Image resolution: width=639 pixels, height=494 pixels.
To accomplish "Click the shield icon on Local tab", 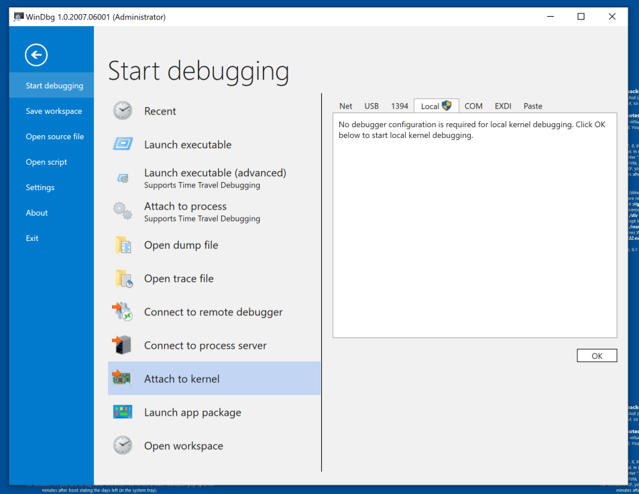I will click(447, 106).
